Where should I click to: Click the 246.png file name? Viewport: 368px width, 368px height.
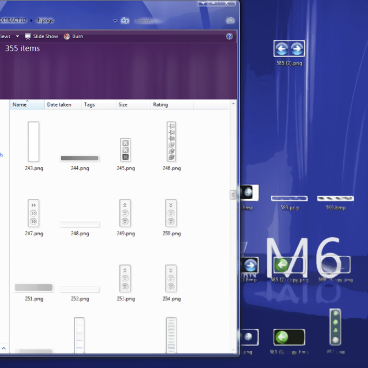[x=172, y=168]
